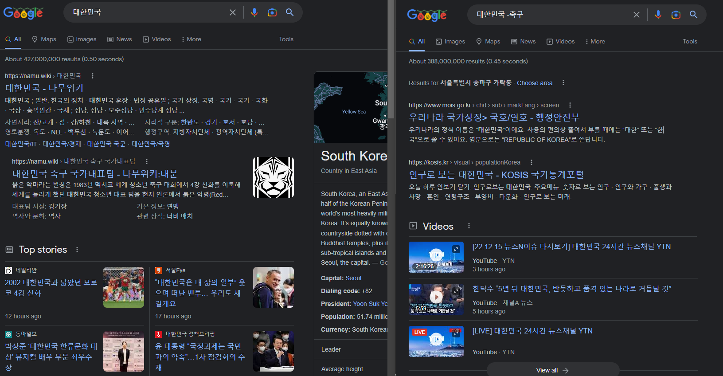Click the Choose area link

click(x=535, y=83)
